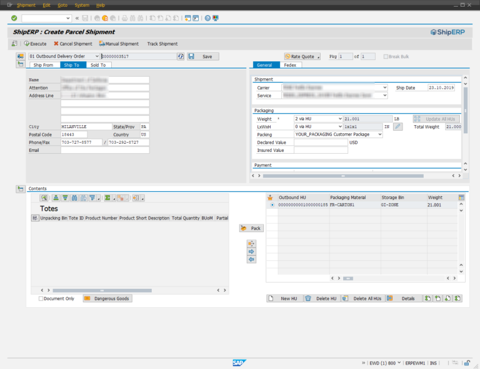Expand the EWD (1) 800 system dropdown in status bar
This screenshot has width=480, height=369.
(x=399, y=363)
